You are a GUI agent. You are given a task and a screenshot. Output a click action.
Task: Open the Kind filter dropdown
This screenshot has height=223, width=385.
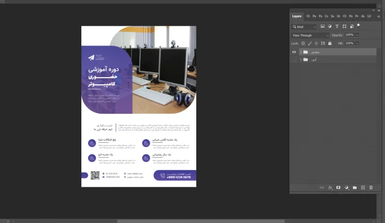(304, 27)
